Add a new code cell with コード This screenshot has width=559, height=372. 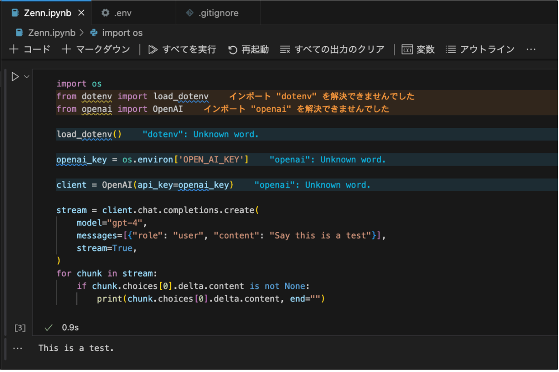pos(30,49)
